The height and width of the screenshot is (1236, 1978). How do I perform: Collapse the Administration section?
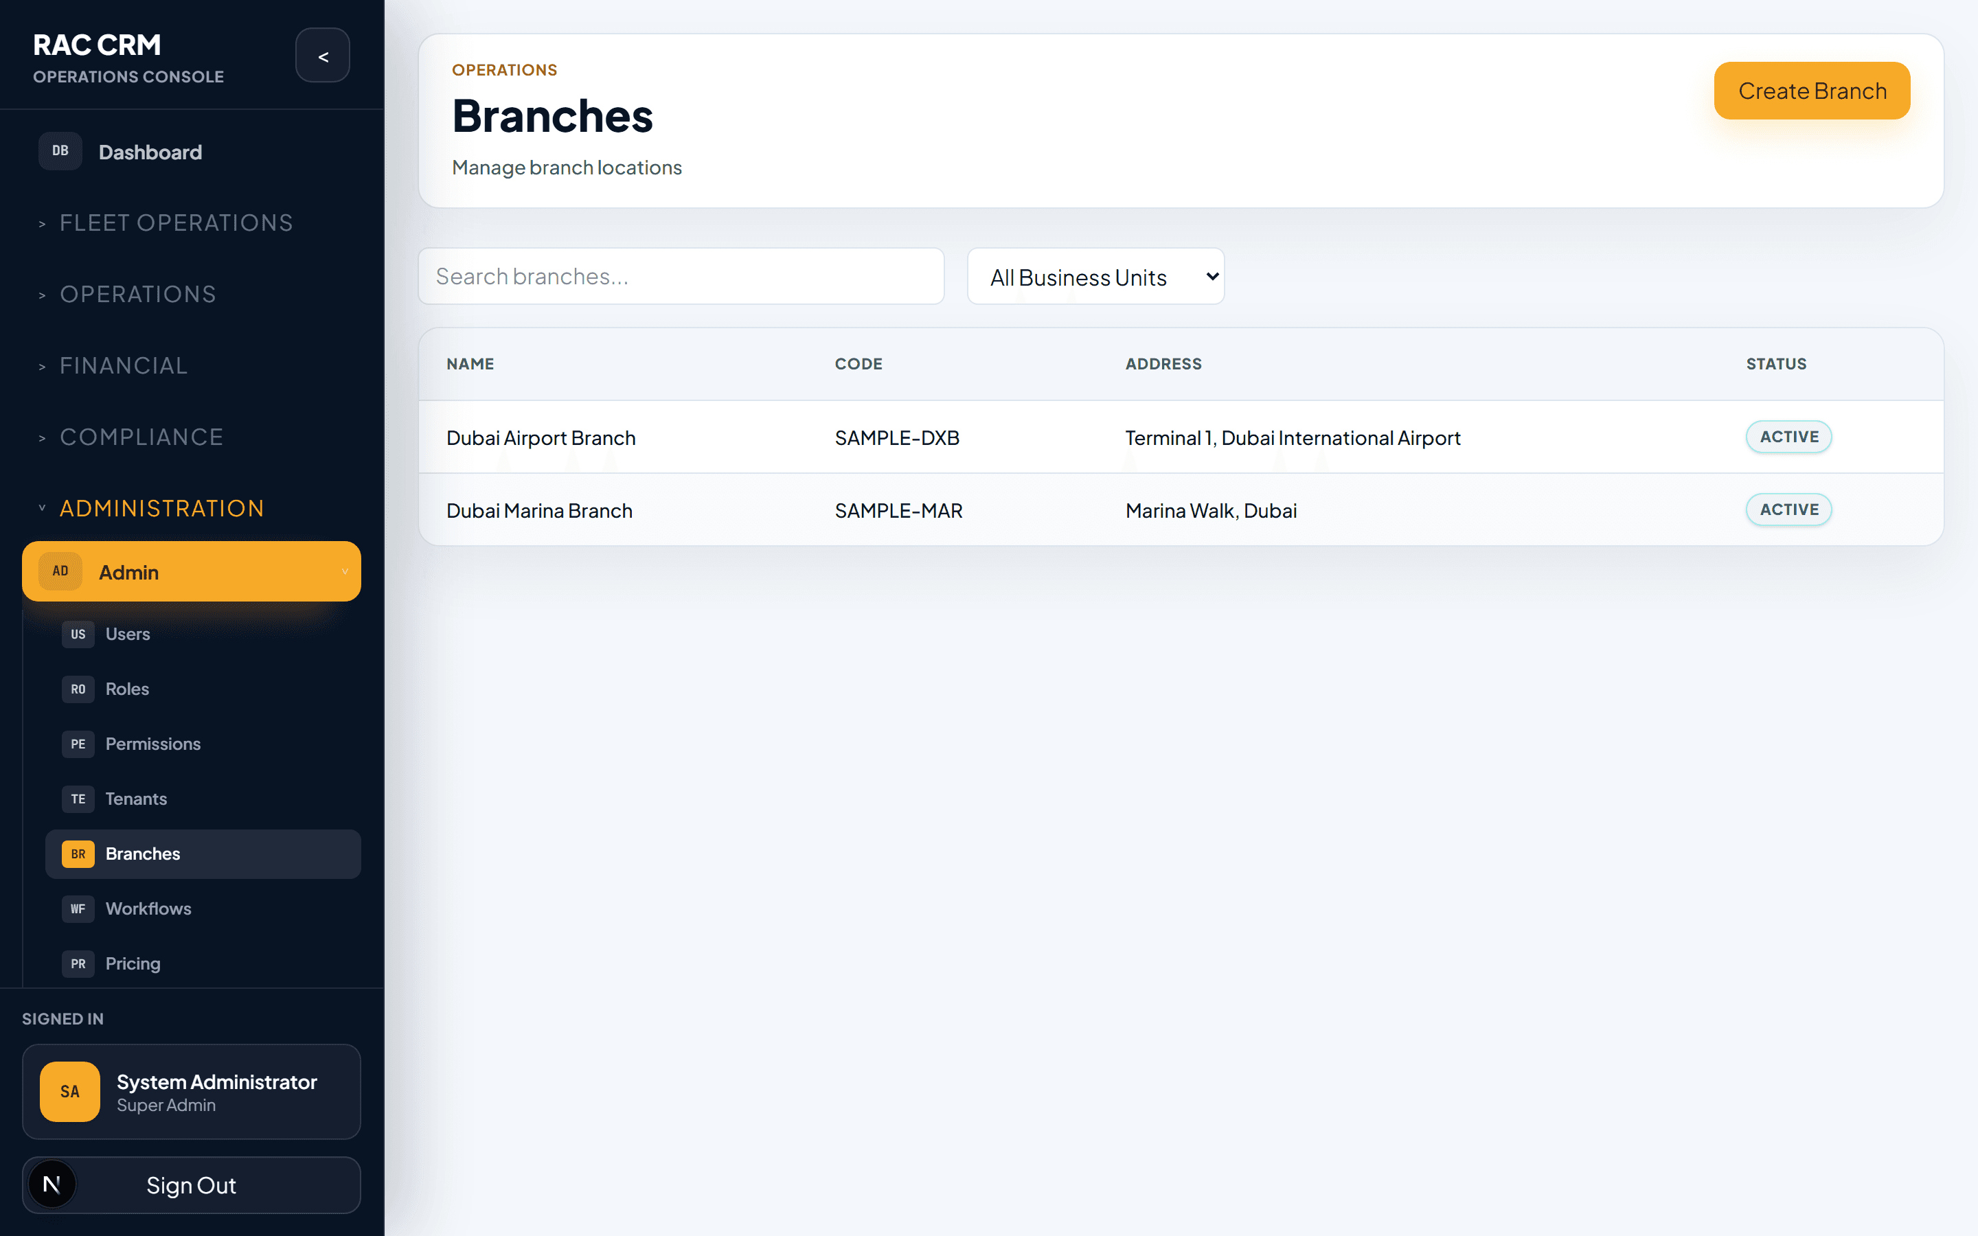pos(151,508)
